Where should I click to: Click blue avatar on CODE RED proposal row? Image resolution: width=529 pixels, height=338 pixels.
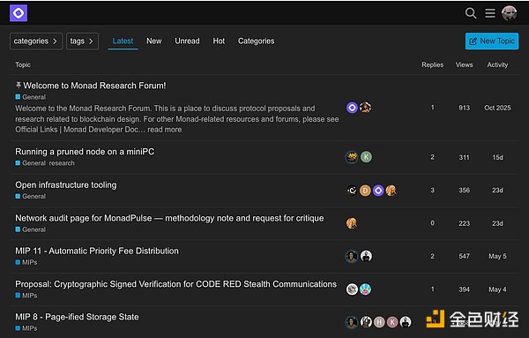pyautogui.click(x=365, y=289)
